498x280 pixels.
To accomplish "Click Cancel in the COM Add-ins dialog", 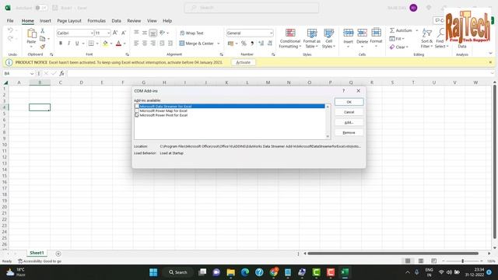I will 349,112.
